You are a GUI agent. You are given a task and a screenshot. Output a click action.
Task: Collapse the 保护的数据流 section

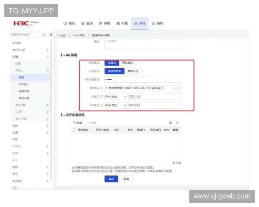click(x=64, y=115)
